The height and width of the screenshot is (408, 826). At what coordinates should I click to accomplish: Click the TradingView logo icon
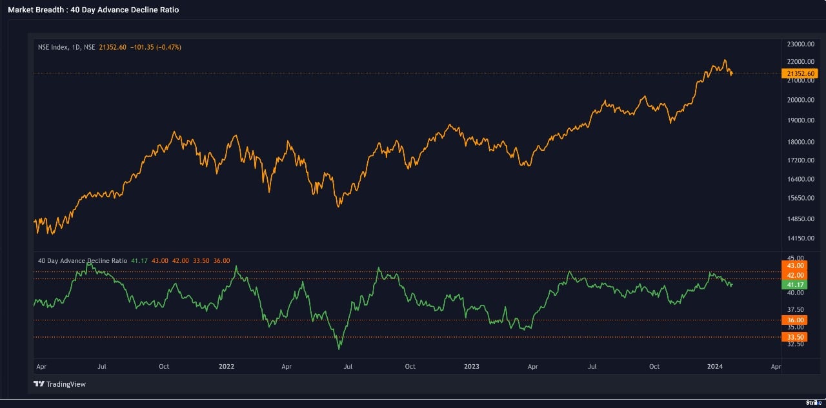[39, 384]
